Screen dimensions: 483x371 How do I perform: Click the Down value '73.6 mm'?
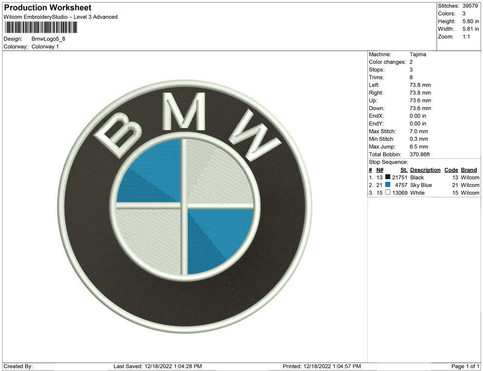(x=420, y=108)
